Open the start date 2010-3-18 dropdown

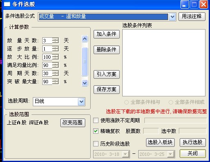pyautogui.click(x=125, y=154)
